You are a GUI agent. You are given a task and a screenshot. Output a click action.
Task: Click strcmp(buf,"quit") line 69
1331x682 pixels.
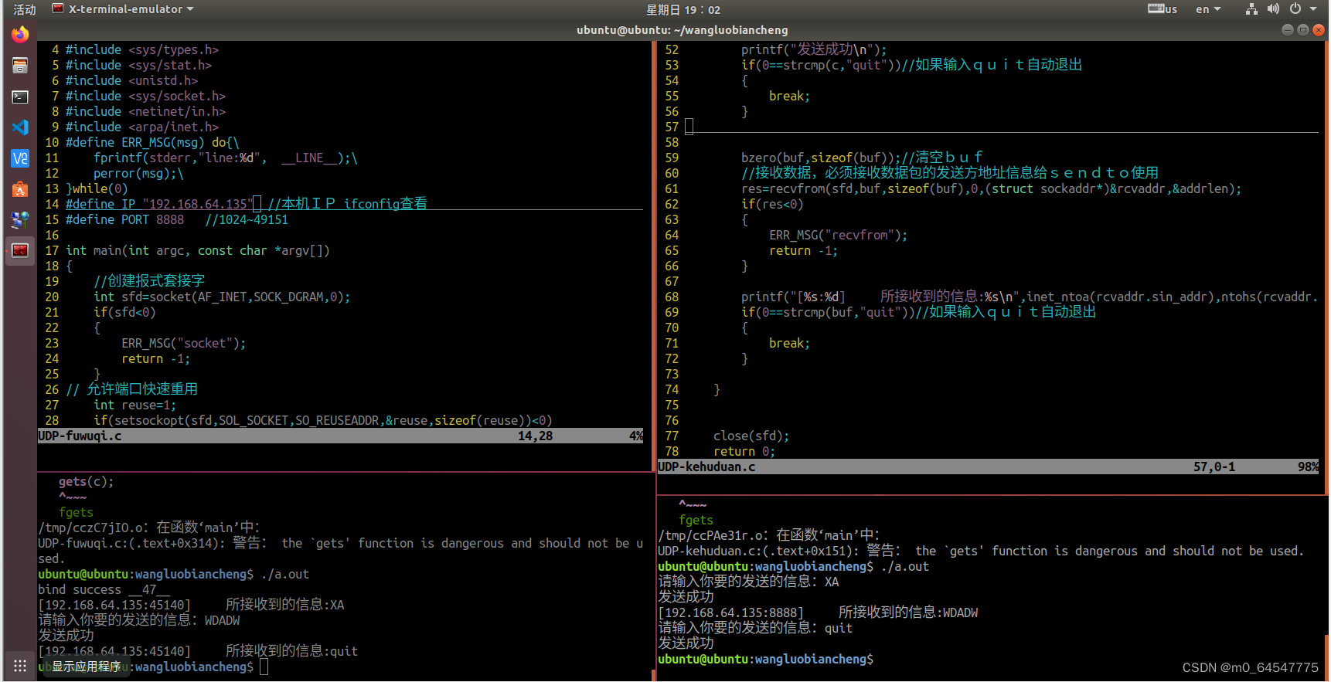click(x=919, y=312)
